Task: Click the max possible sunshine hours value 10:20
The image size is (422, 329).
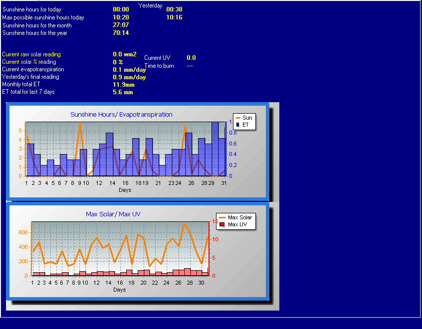Action: tap(121, 17)
